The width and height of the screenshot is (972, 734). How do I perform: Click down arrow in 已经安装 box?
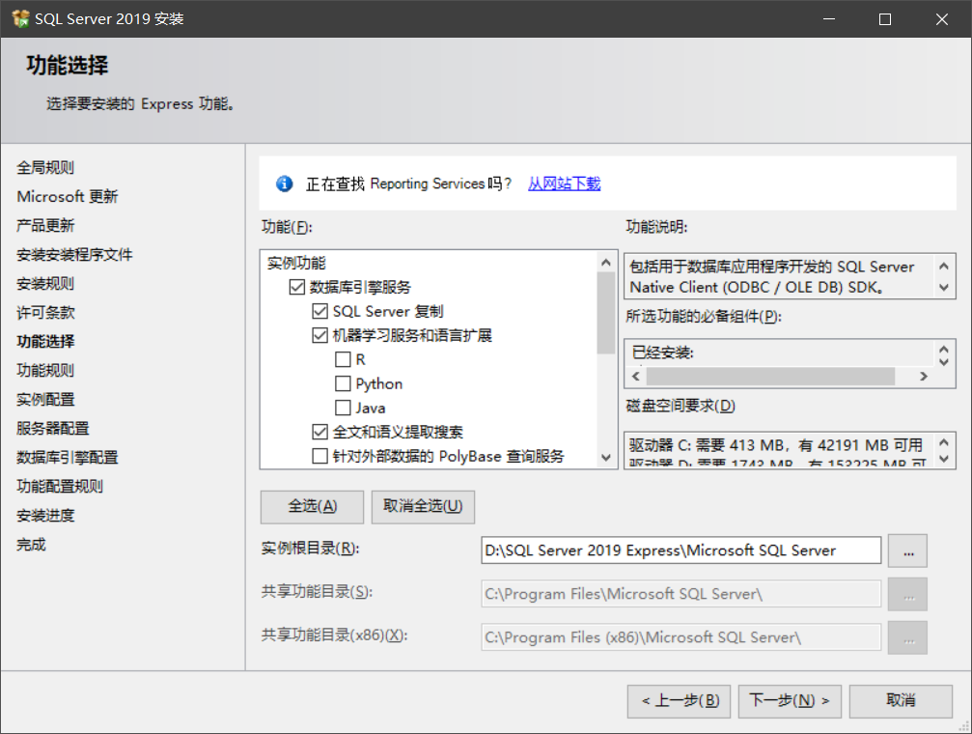pos(943,361)
